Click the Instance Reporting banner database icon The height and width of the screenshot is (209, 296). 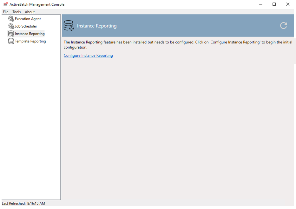[69, 25]
